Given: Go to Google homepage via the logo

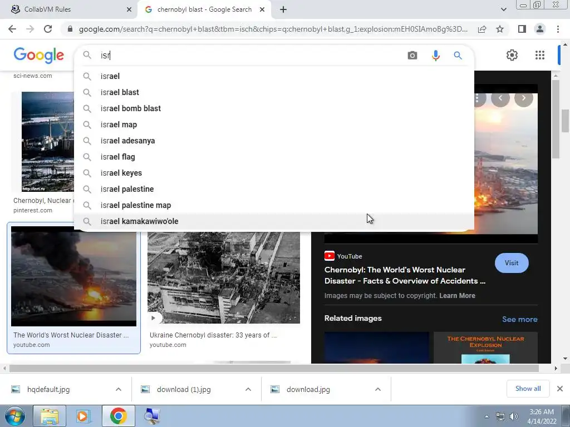Looking at the screenshot, I should (38, 55).
